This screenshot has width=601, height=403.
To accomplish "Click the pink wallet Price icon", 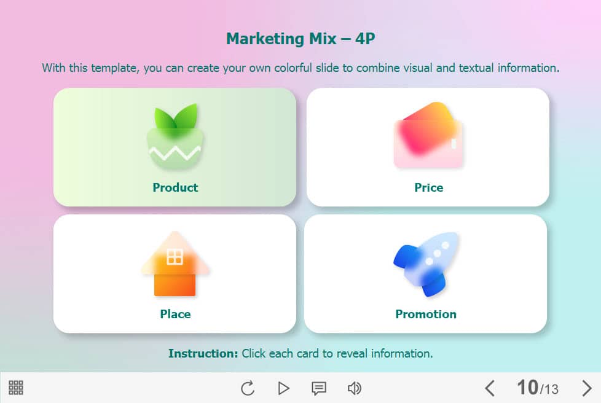I will (428, 136).
